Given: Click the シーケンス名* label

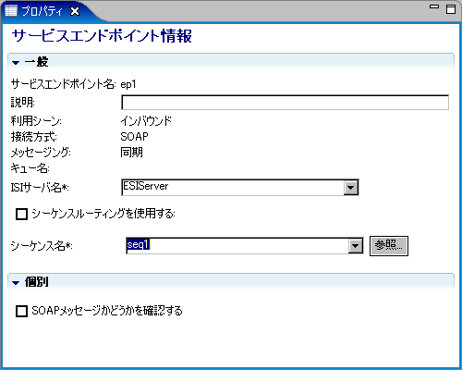Looking at the screenshot, I should 42,246.
